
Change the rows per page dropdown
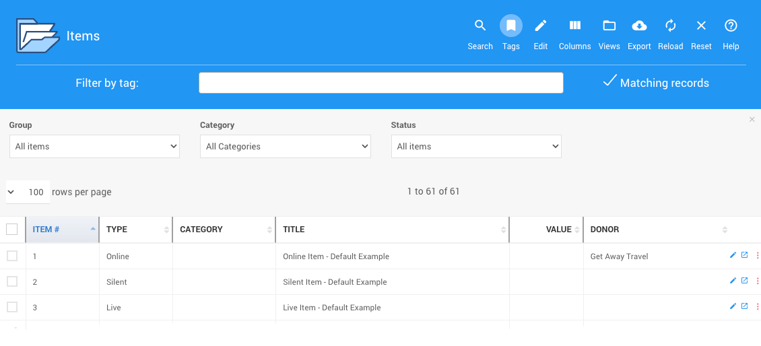[28, 192]
